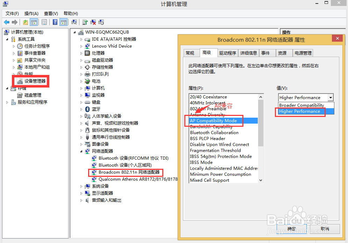Click the speaker icon next to 音频输入和输出

(x=87, y=200)
